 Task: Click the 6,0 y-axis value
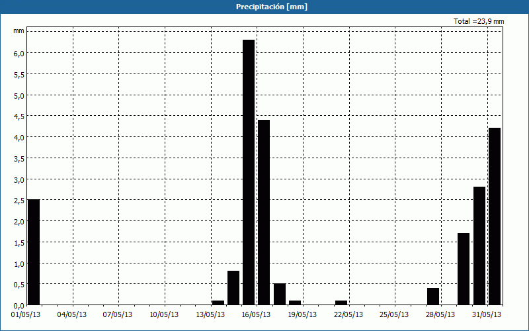(19, 54)
